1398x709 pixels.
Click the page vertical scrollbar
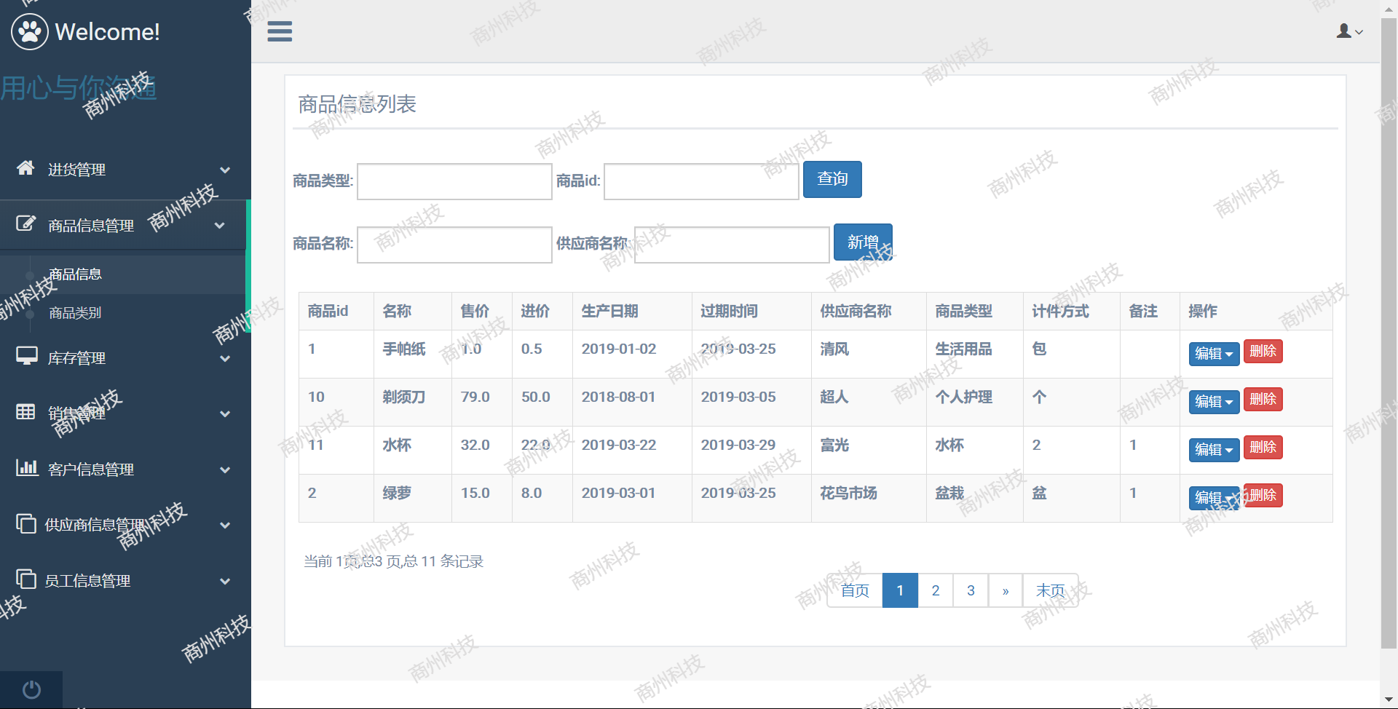tap(1389, 332)
